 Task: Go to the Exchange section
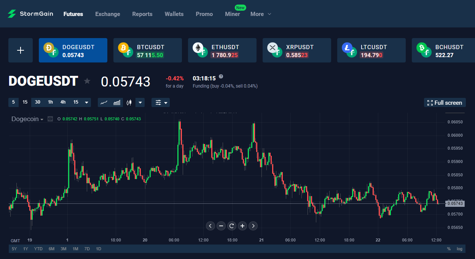(x=108, y=14)
